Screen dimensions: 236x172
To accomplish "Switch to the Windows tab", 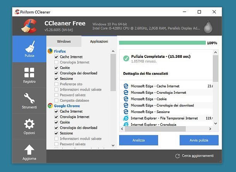I will point(64,41).
